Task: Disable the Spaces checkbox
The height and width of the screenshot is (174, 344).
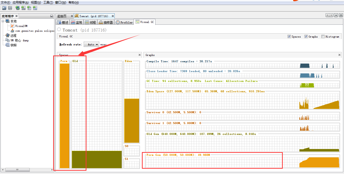Action: coord(289,36)
